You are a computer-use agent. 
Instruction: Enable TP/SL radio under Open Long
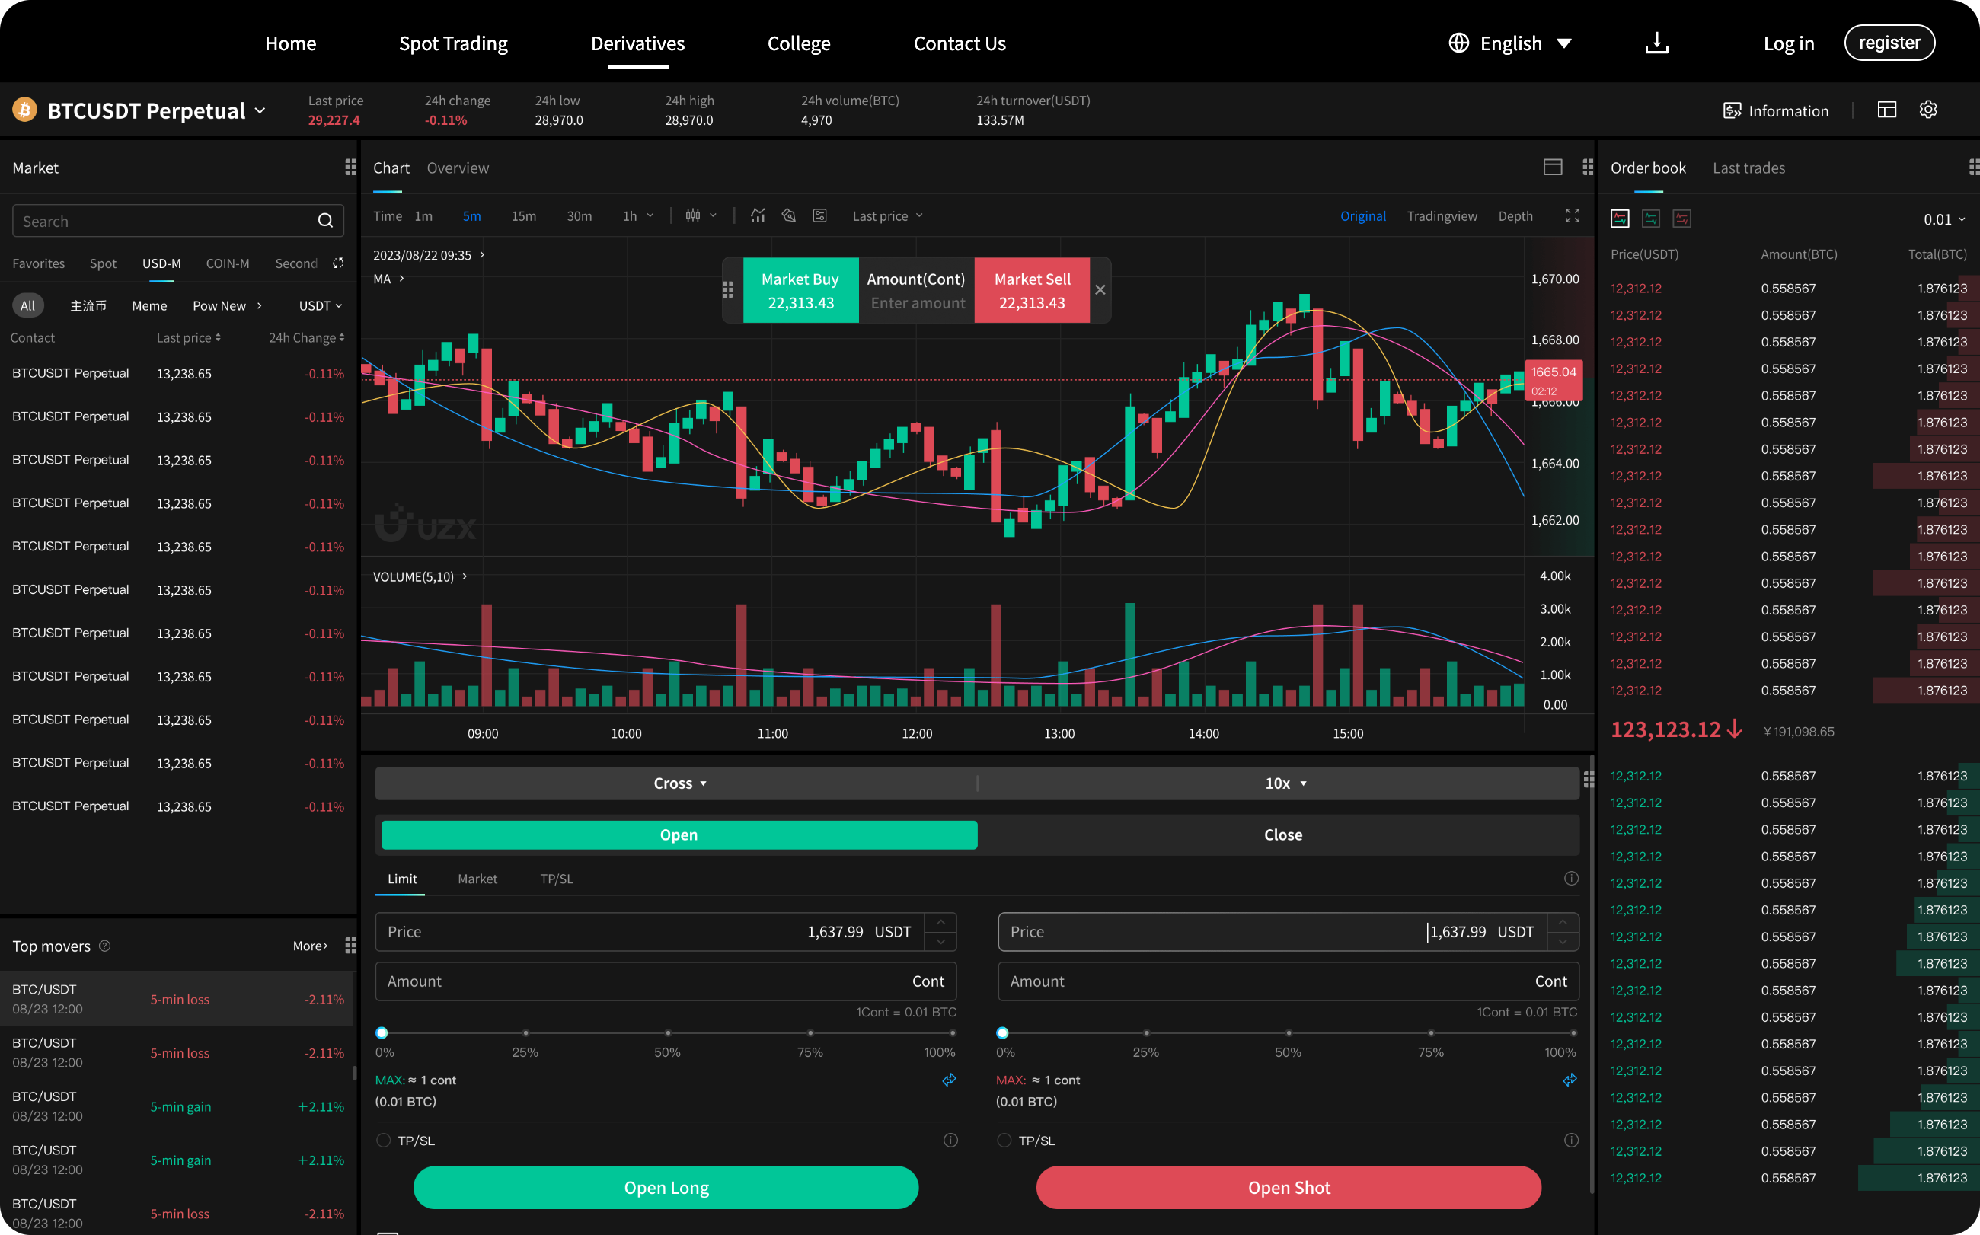383,1141
